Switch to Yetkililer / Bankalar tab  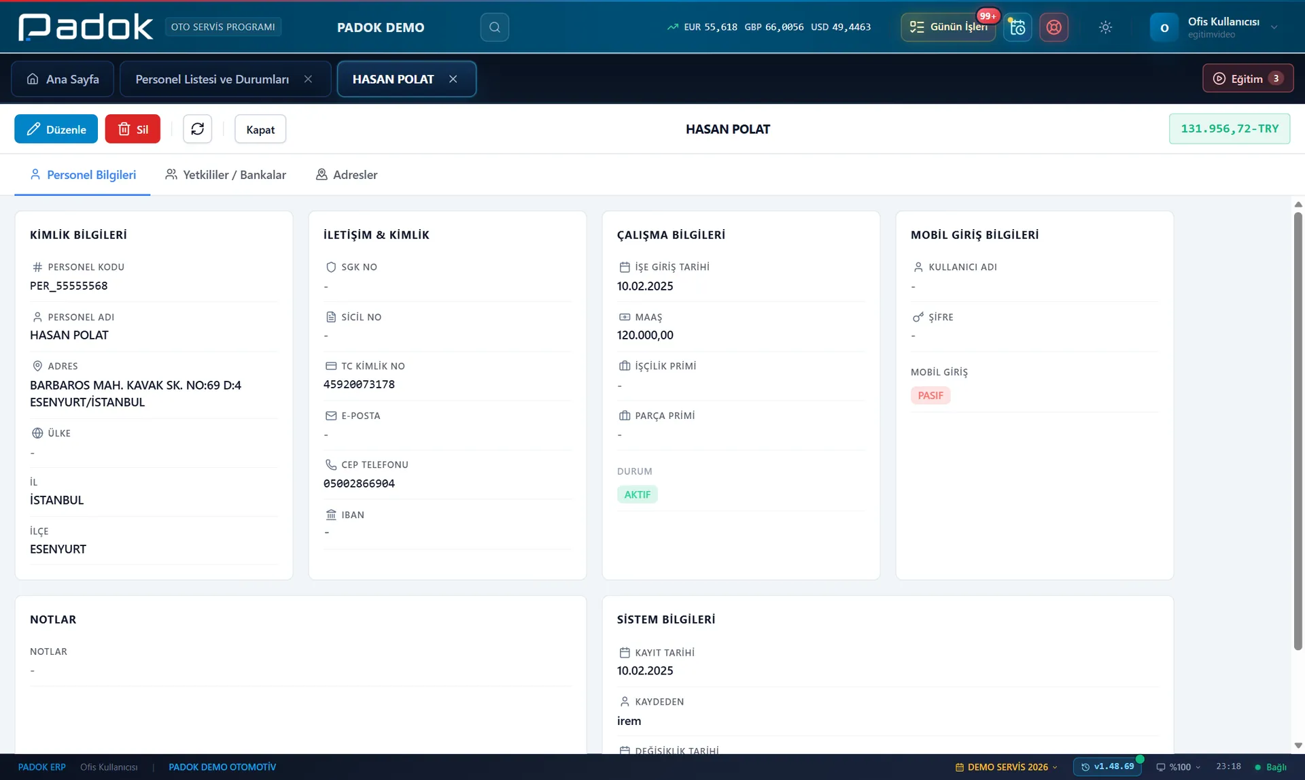coord(226,175)
